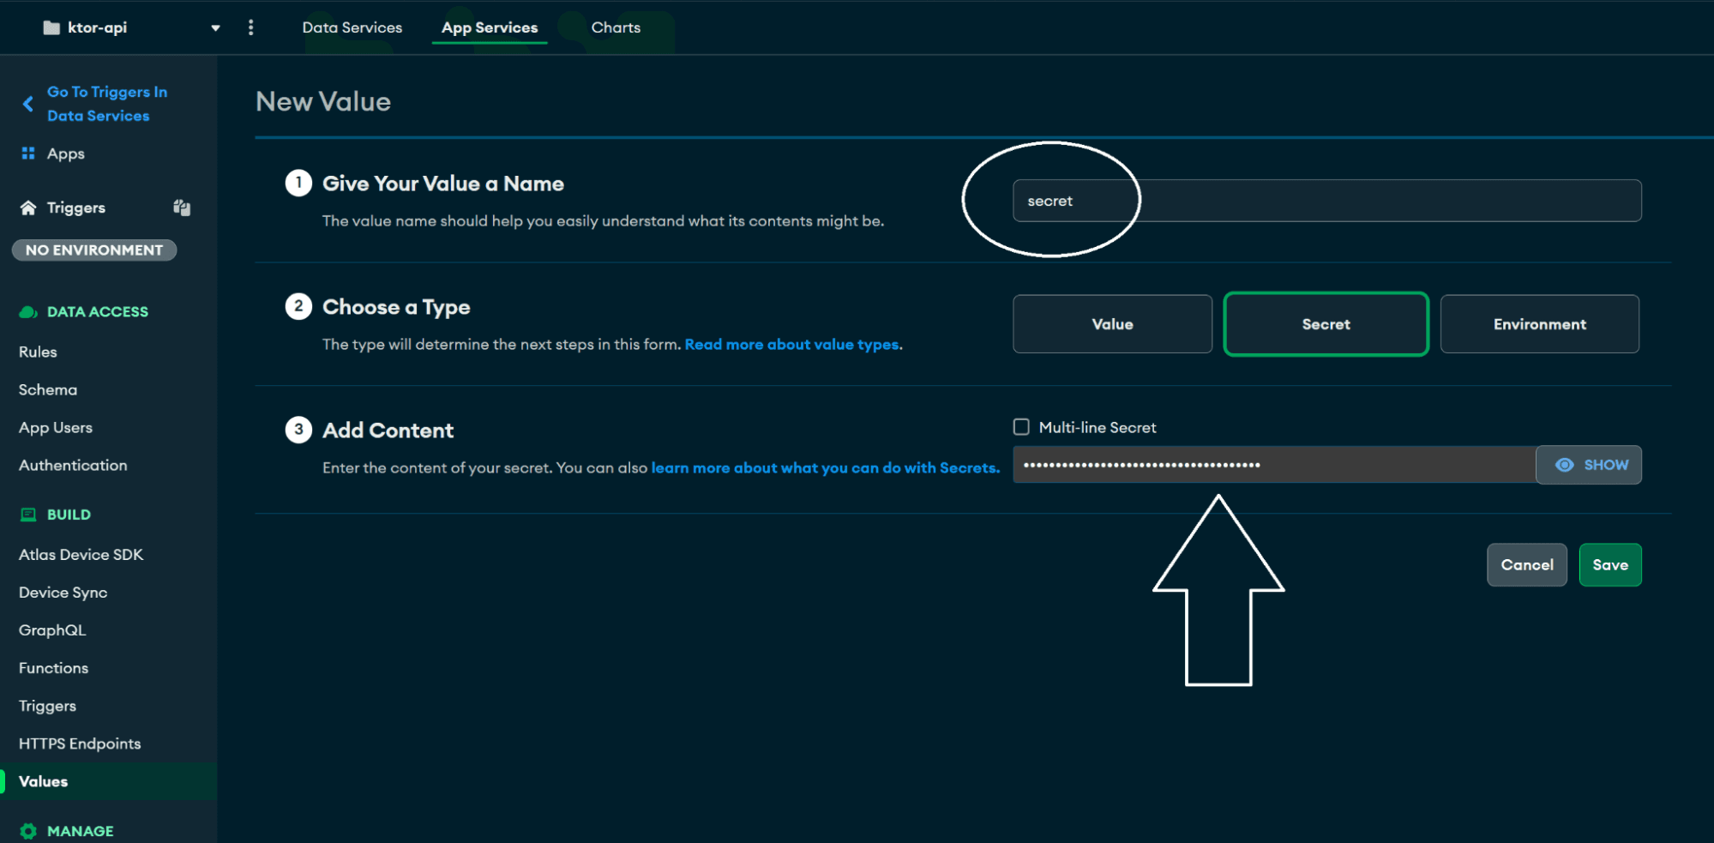Open the Charts tab
1714x843 pixels.
click(616, 27)
